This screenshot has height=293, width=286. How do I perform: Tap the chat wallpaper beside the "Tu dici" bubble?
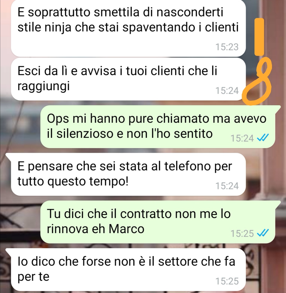click(20, 222)
